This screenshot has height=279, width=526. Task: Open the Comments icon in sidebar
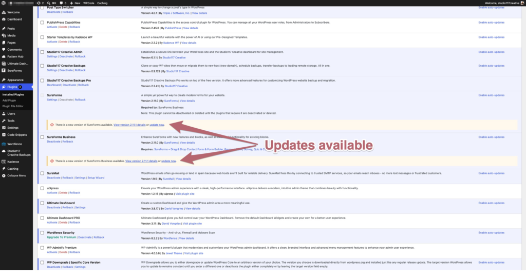pyautogui.click(x=4, y=50)
